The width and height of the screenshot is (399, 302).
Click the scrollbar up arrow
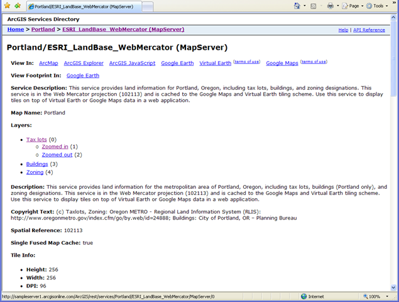point(393,18)
